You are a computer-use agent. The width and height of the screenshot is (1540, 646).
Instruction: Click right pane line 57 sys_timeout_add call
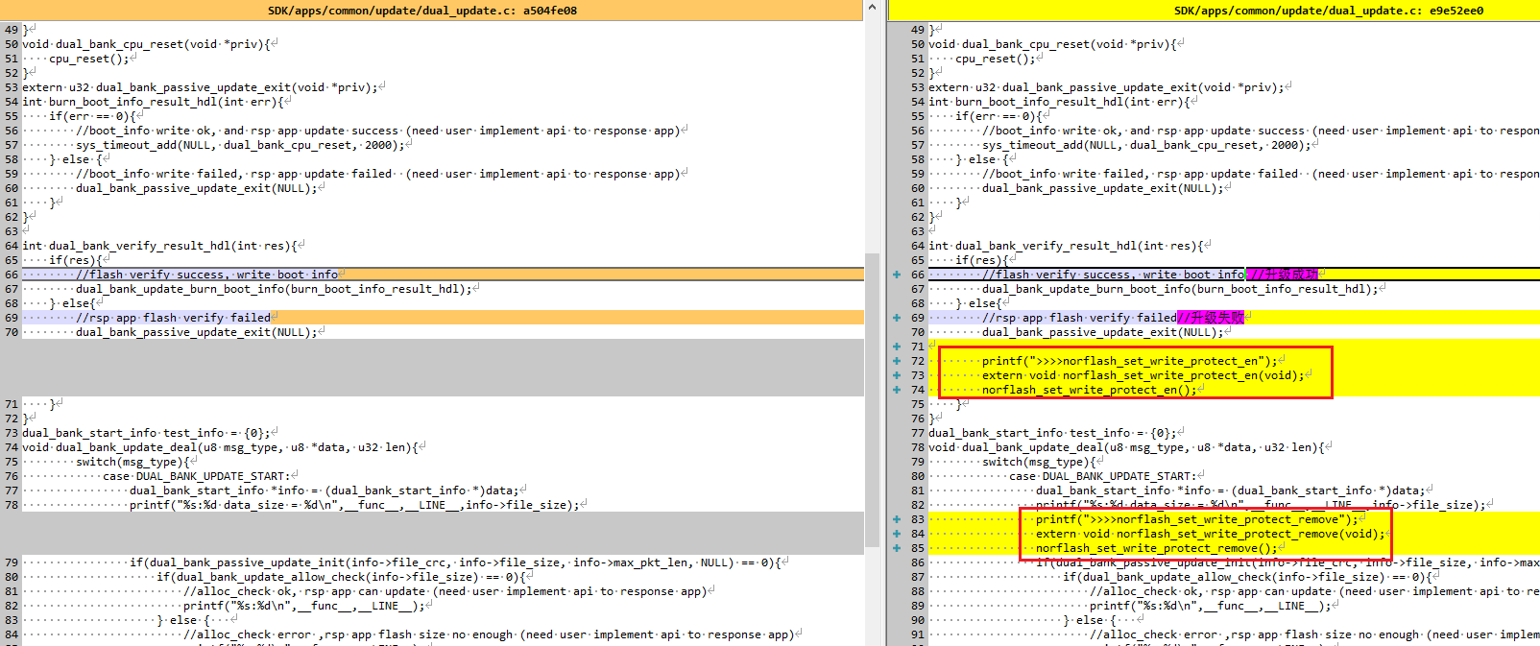pos(1149,145)
